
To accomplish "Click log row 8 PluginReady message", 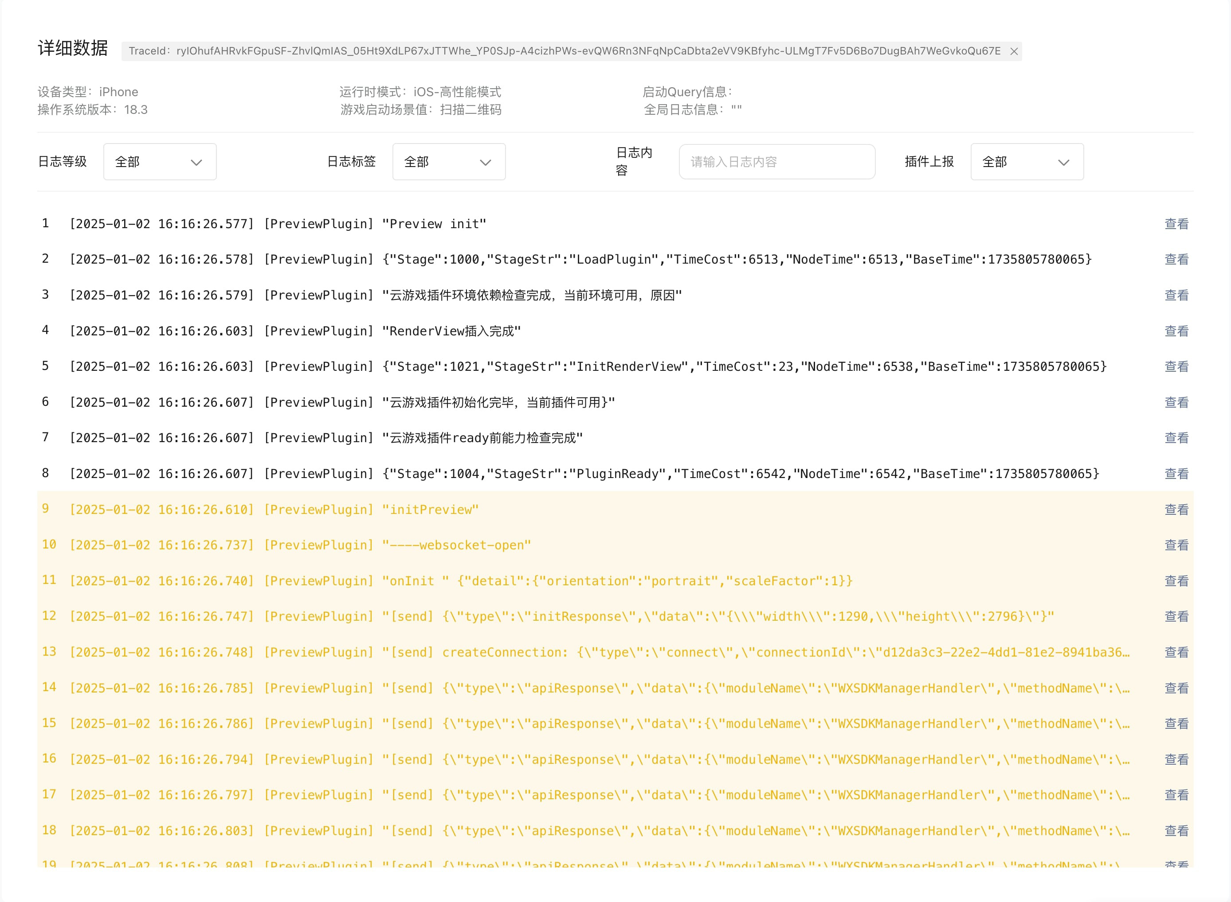I will [741, 474].
